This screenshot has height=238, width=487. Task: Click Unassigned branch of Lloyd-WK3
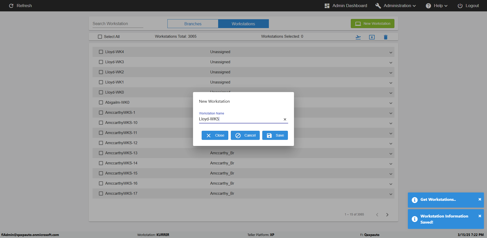point(220,62)
